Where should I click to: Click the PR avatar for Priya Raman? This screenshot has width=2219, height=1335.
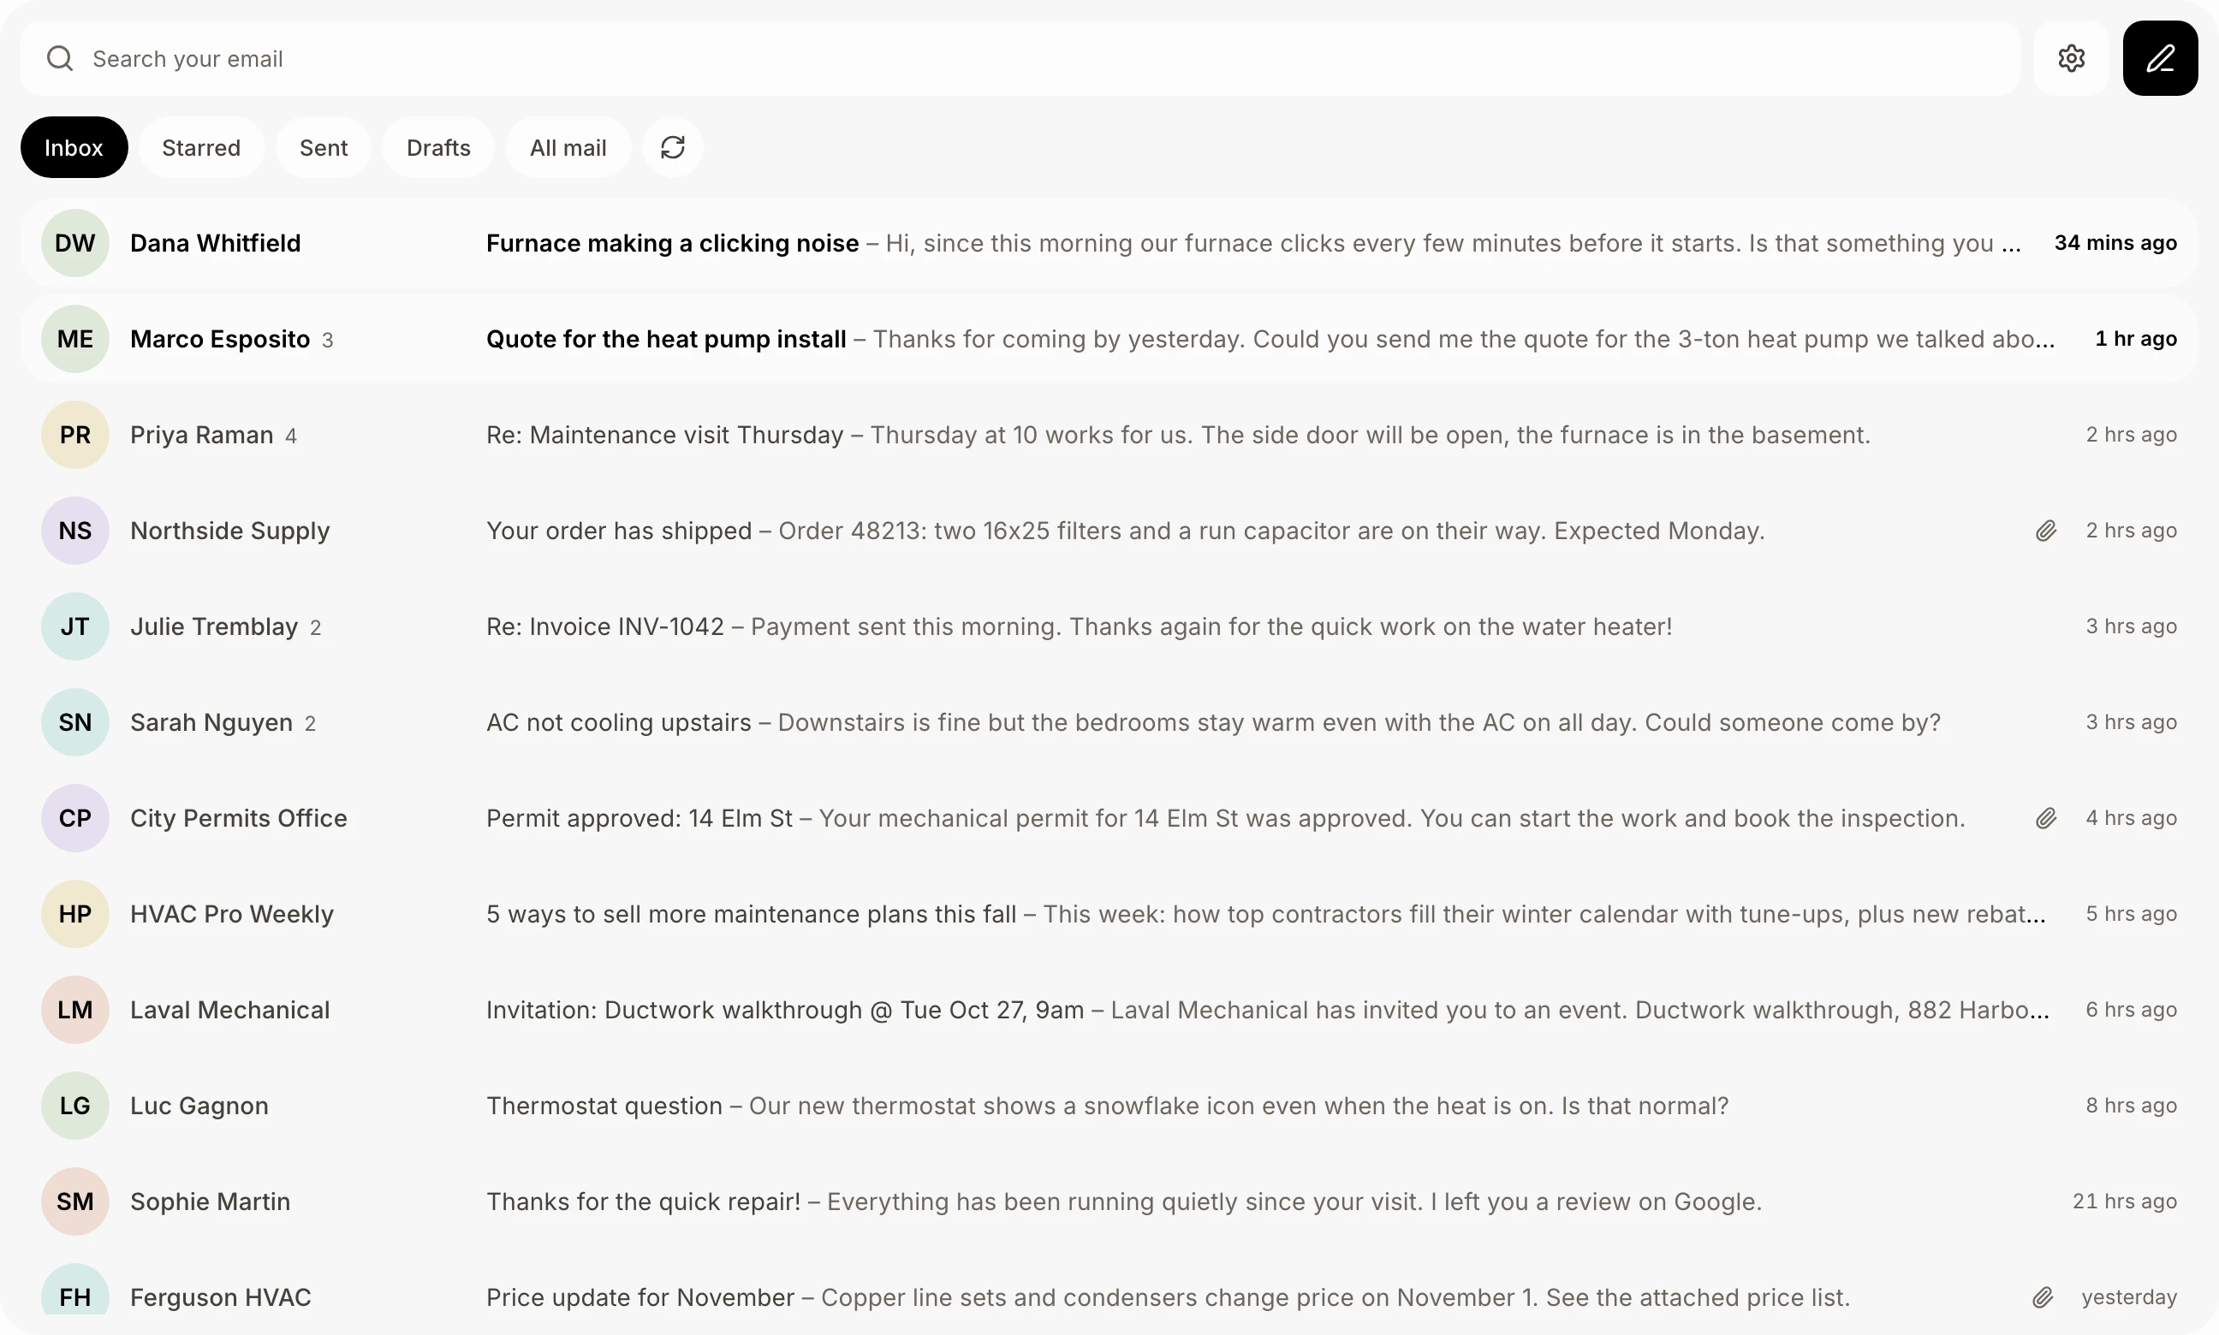[x=74, y=435]
